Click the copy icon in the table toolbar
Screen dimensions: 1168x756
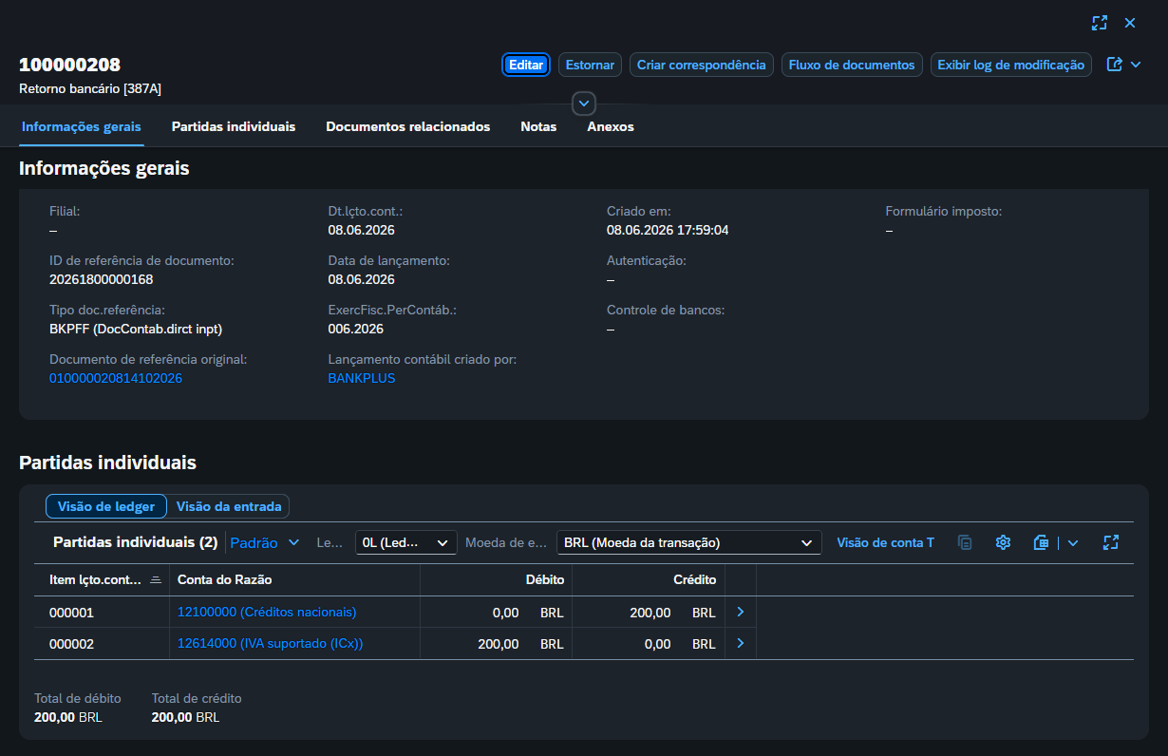(965, 542)
